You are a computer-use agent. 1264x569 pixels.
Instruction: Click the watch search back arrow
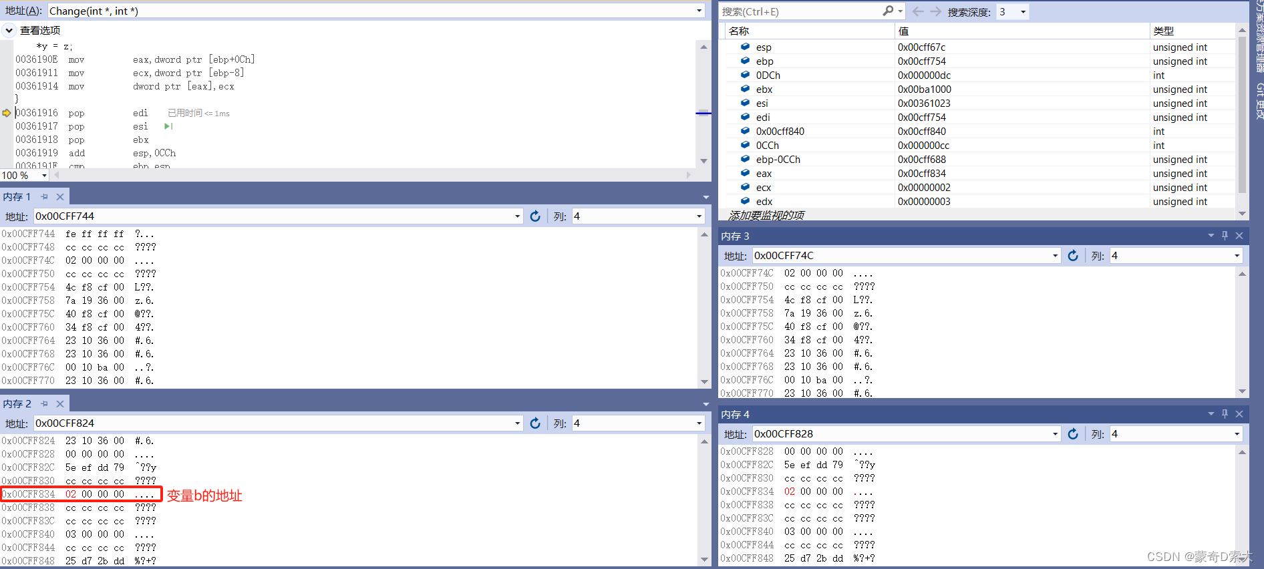click(918, 11)
